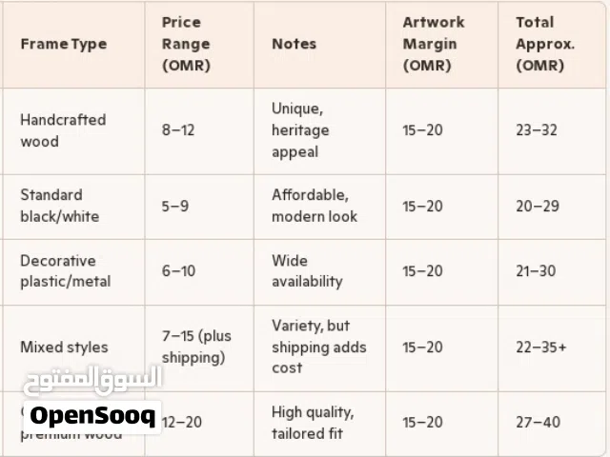Select the 7–15 (plus shipping) cell
This screenshot has height=457, width=610.
point(196,347)
